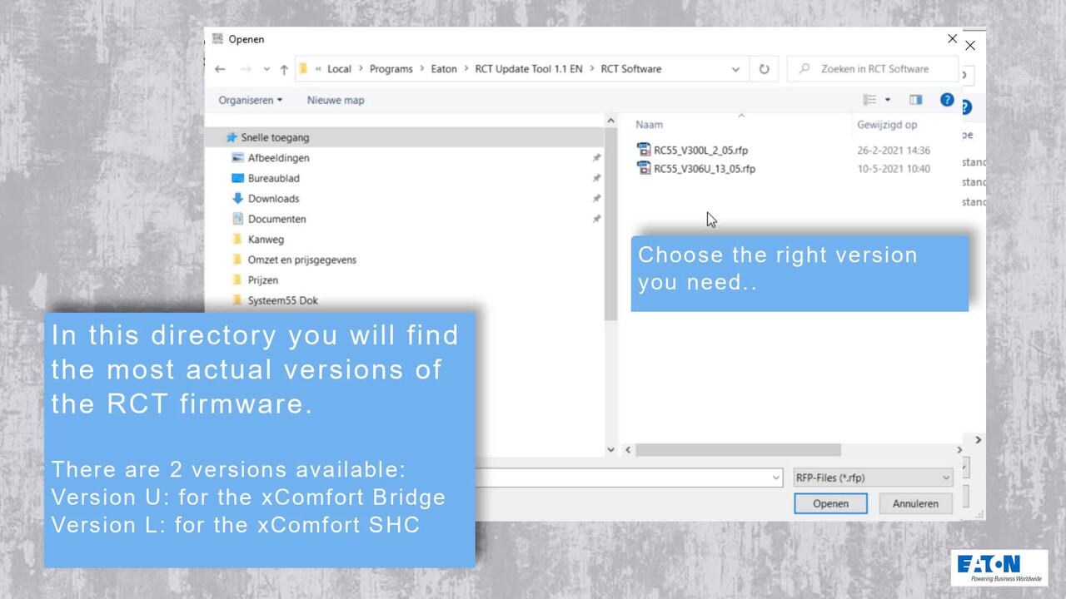The width and height of the screenshot is (1066, 599).
Task: Click the horizontal scrollbar in file list
Action: 737,450
